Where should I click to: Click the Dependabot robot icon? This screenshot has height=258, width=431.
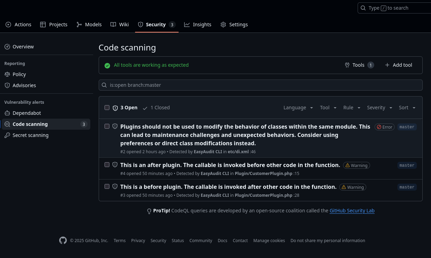pyautogui.click(x=7, y=113)
